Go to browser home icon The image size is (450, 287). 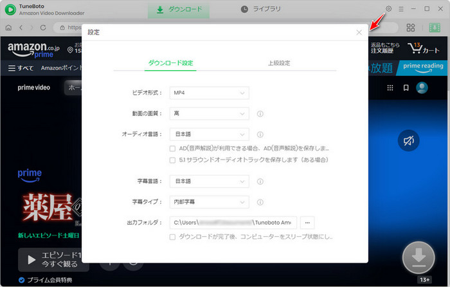(8, 28)
